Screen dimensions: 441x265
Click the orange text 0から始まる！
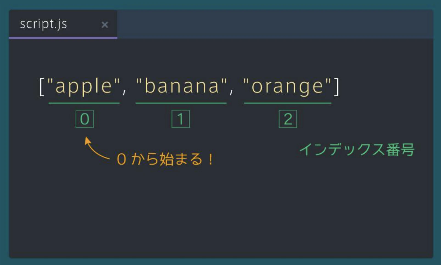(x=165, y=159)
